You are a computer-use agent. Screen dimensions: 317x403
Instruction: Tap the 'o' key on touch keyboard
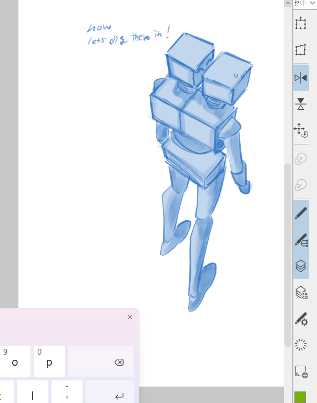tap(15, 361)
